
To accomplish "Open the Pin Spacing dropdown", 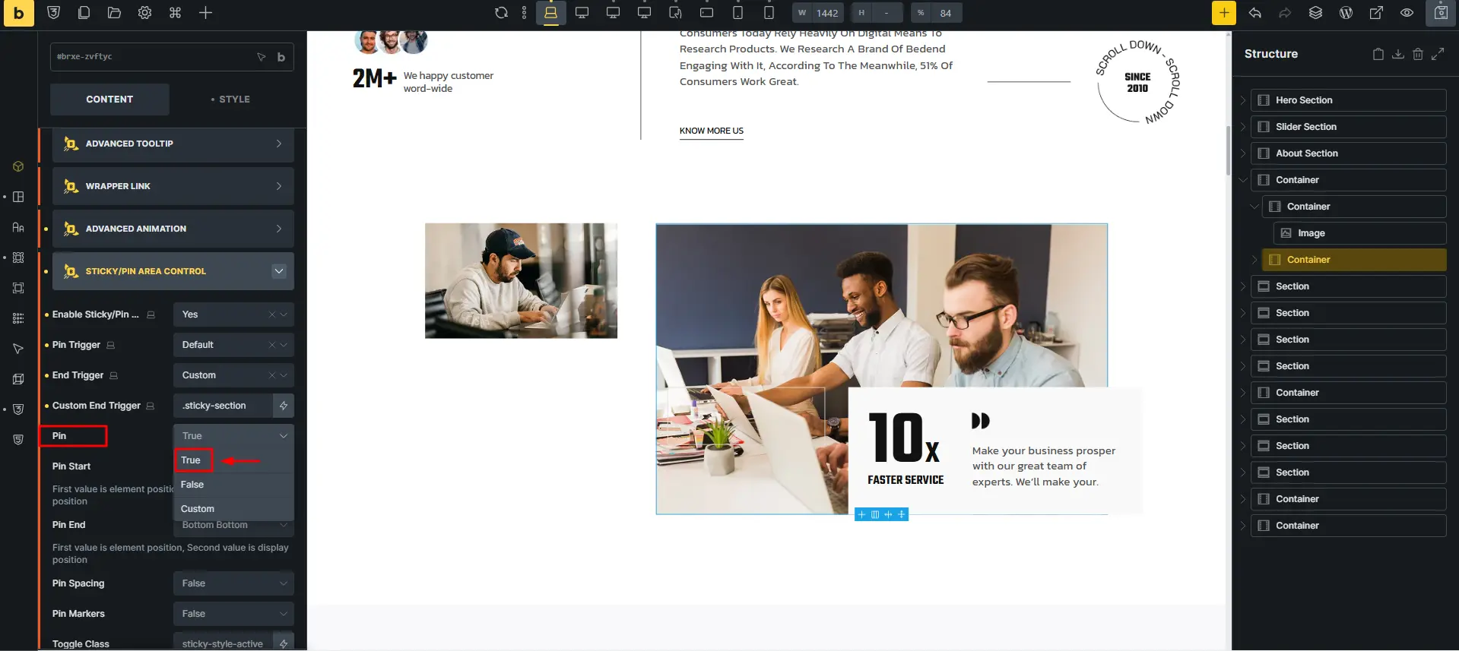I will [233, 583].
